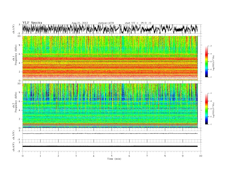
Task: Click the "station=ATH" header label
Action: 106,23
